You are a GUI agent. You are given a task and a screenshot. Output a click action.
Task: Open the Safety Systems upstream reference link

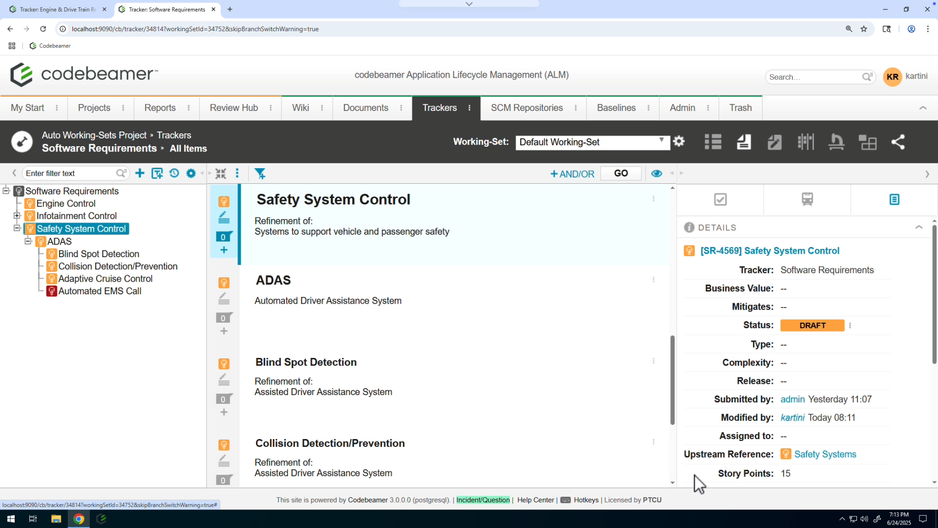point(825,454)
